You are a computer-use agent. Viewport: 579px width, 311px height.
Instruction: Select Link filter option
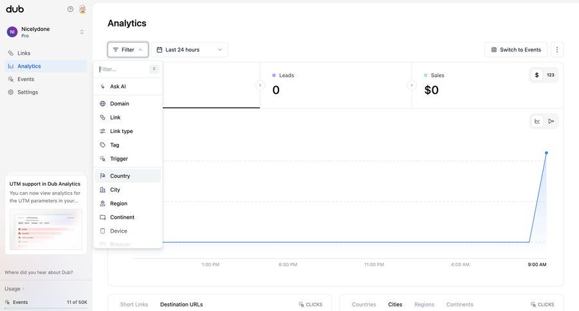click(128, 118)
